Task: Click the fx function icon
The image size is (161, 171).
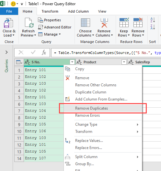Action: click(44, 52)
